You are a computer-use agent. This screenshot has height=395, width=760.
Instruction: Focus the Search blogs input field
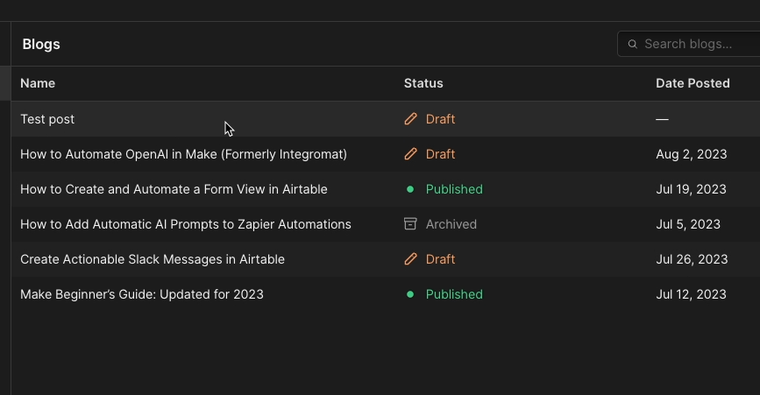coord(688,44)
